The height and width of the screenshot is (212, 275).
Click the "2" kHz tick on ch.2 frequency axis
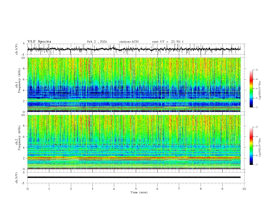24,158
